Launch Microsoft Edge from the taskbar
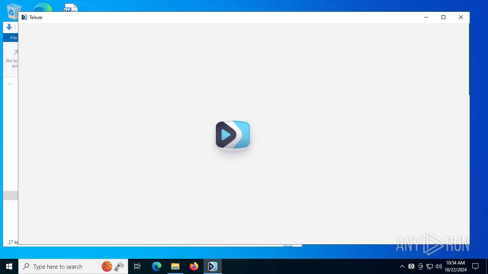The height and width of the screenshot is (274, 488). [x=157, y=266]
